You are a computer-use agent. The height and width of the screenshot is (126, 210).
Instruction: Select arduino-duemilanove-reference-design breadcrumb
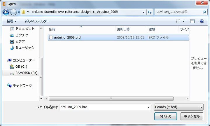(x=61, y=12)
